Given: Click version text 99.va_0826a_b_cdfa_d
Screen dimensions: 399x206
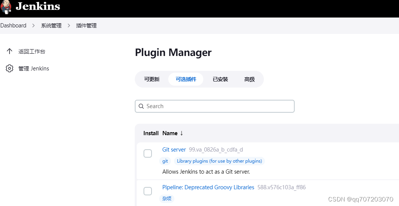Looking at the screenshot, I should click(216, 150).
